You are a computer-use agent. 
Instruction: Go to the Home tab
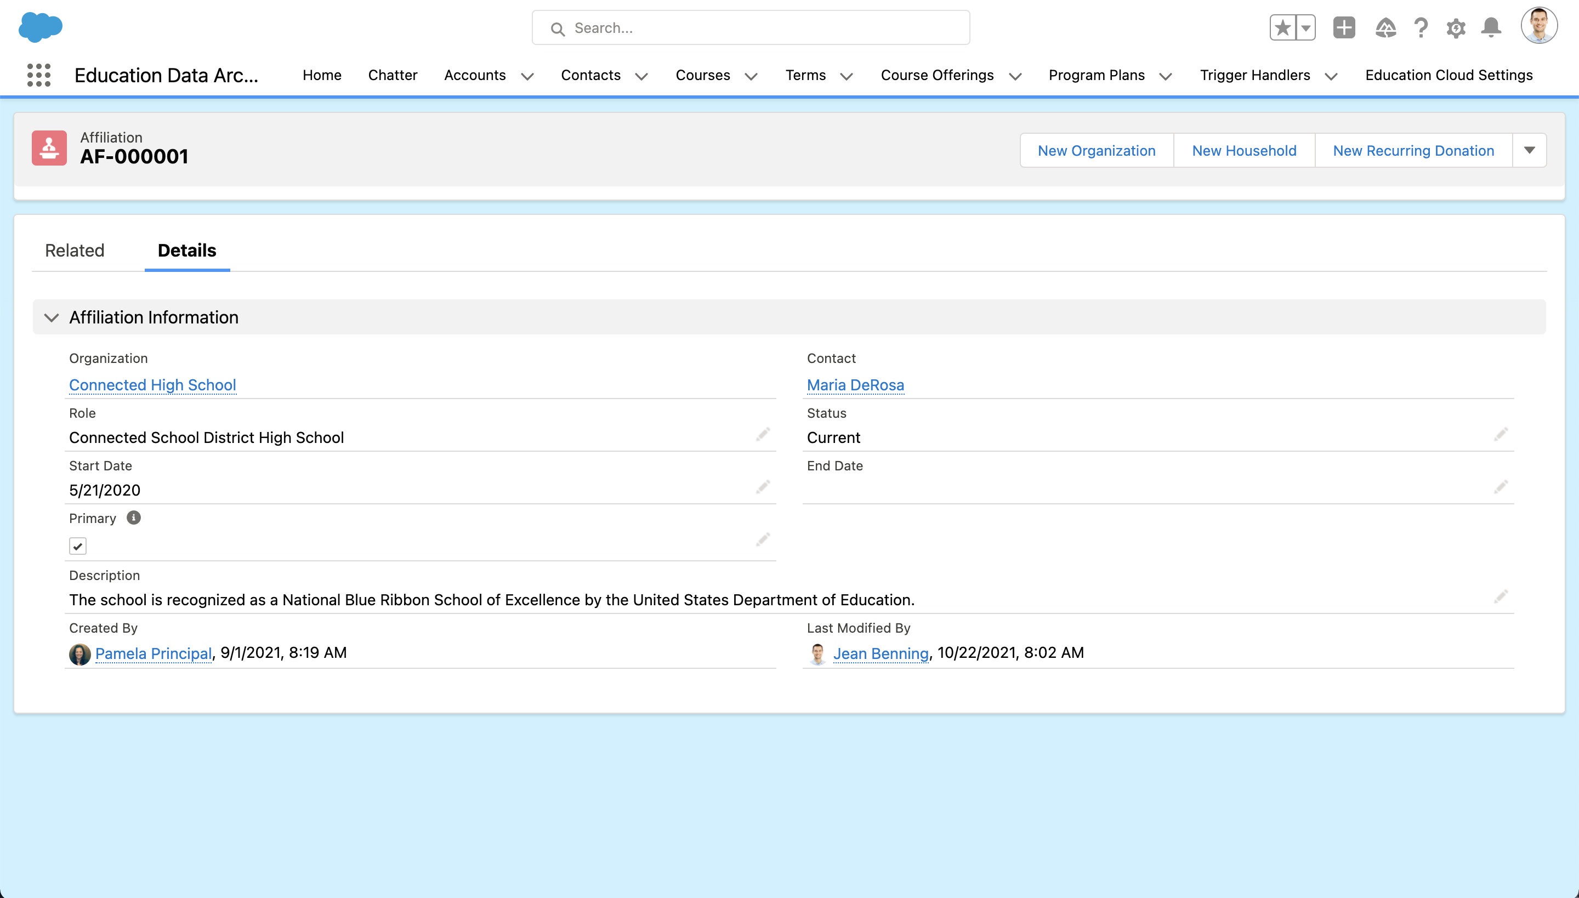322,75
